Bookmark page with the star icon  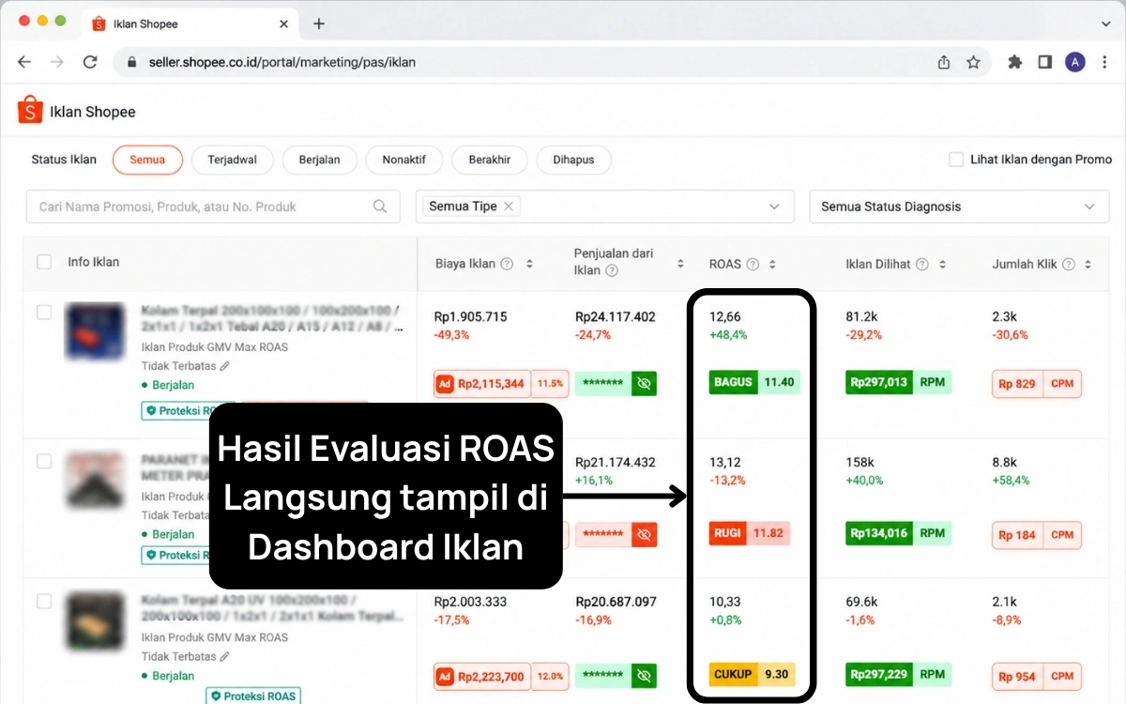pyautogui.click(x=973, y=62)
